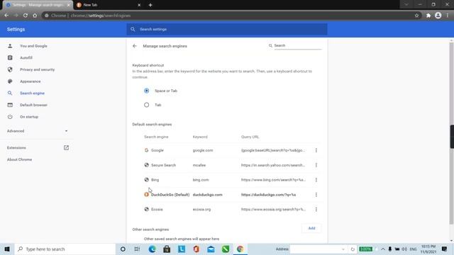Open the Chrome three-dot menu
454x255 pixels.
(448, 16)
